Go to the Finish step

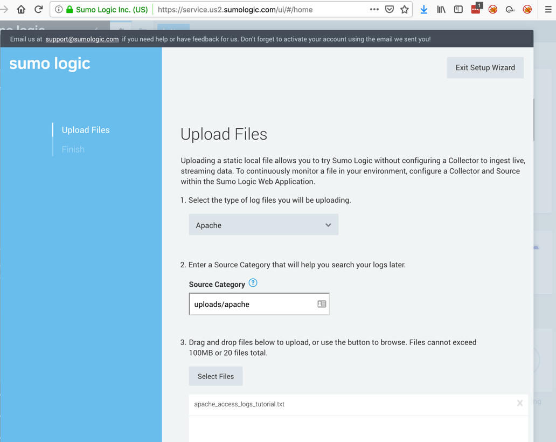click(73, 149)
